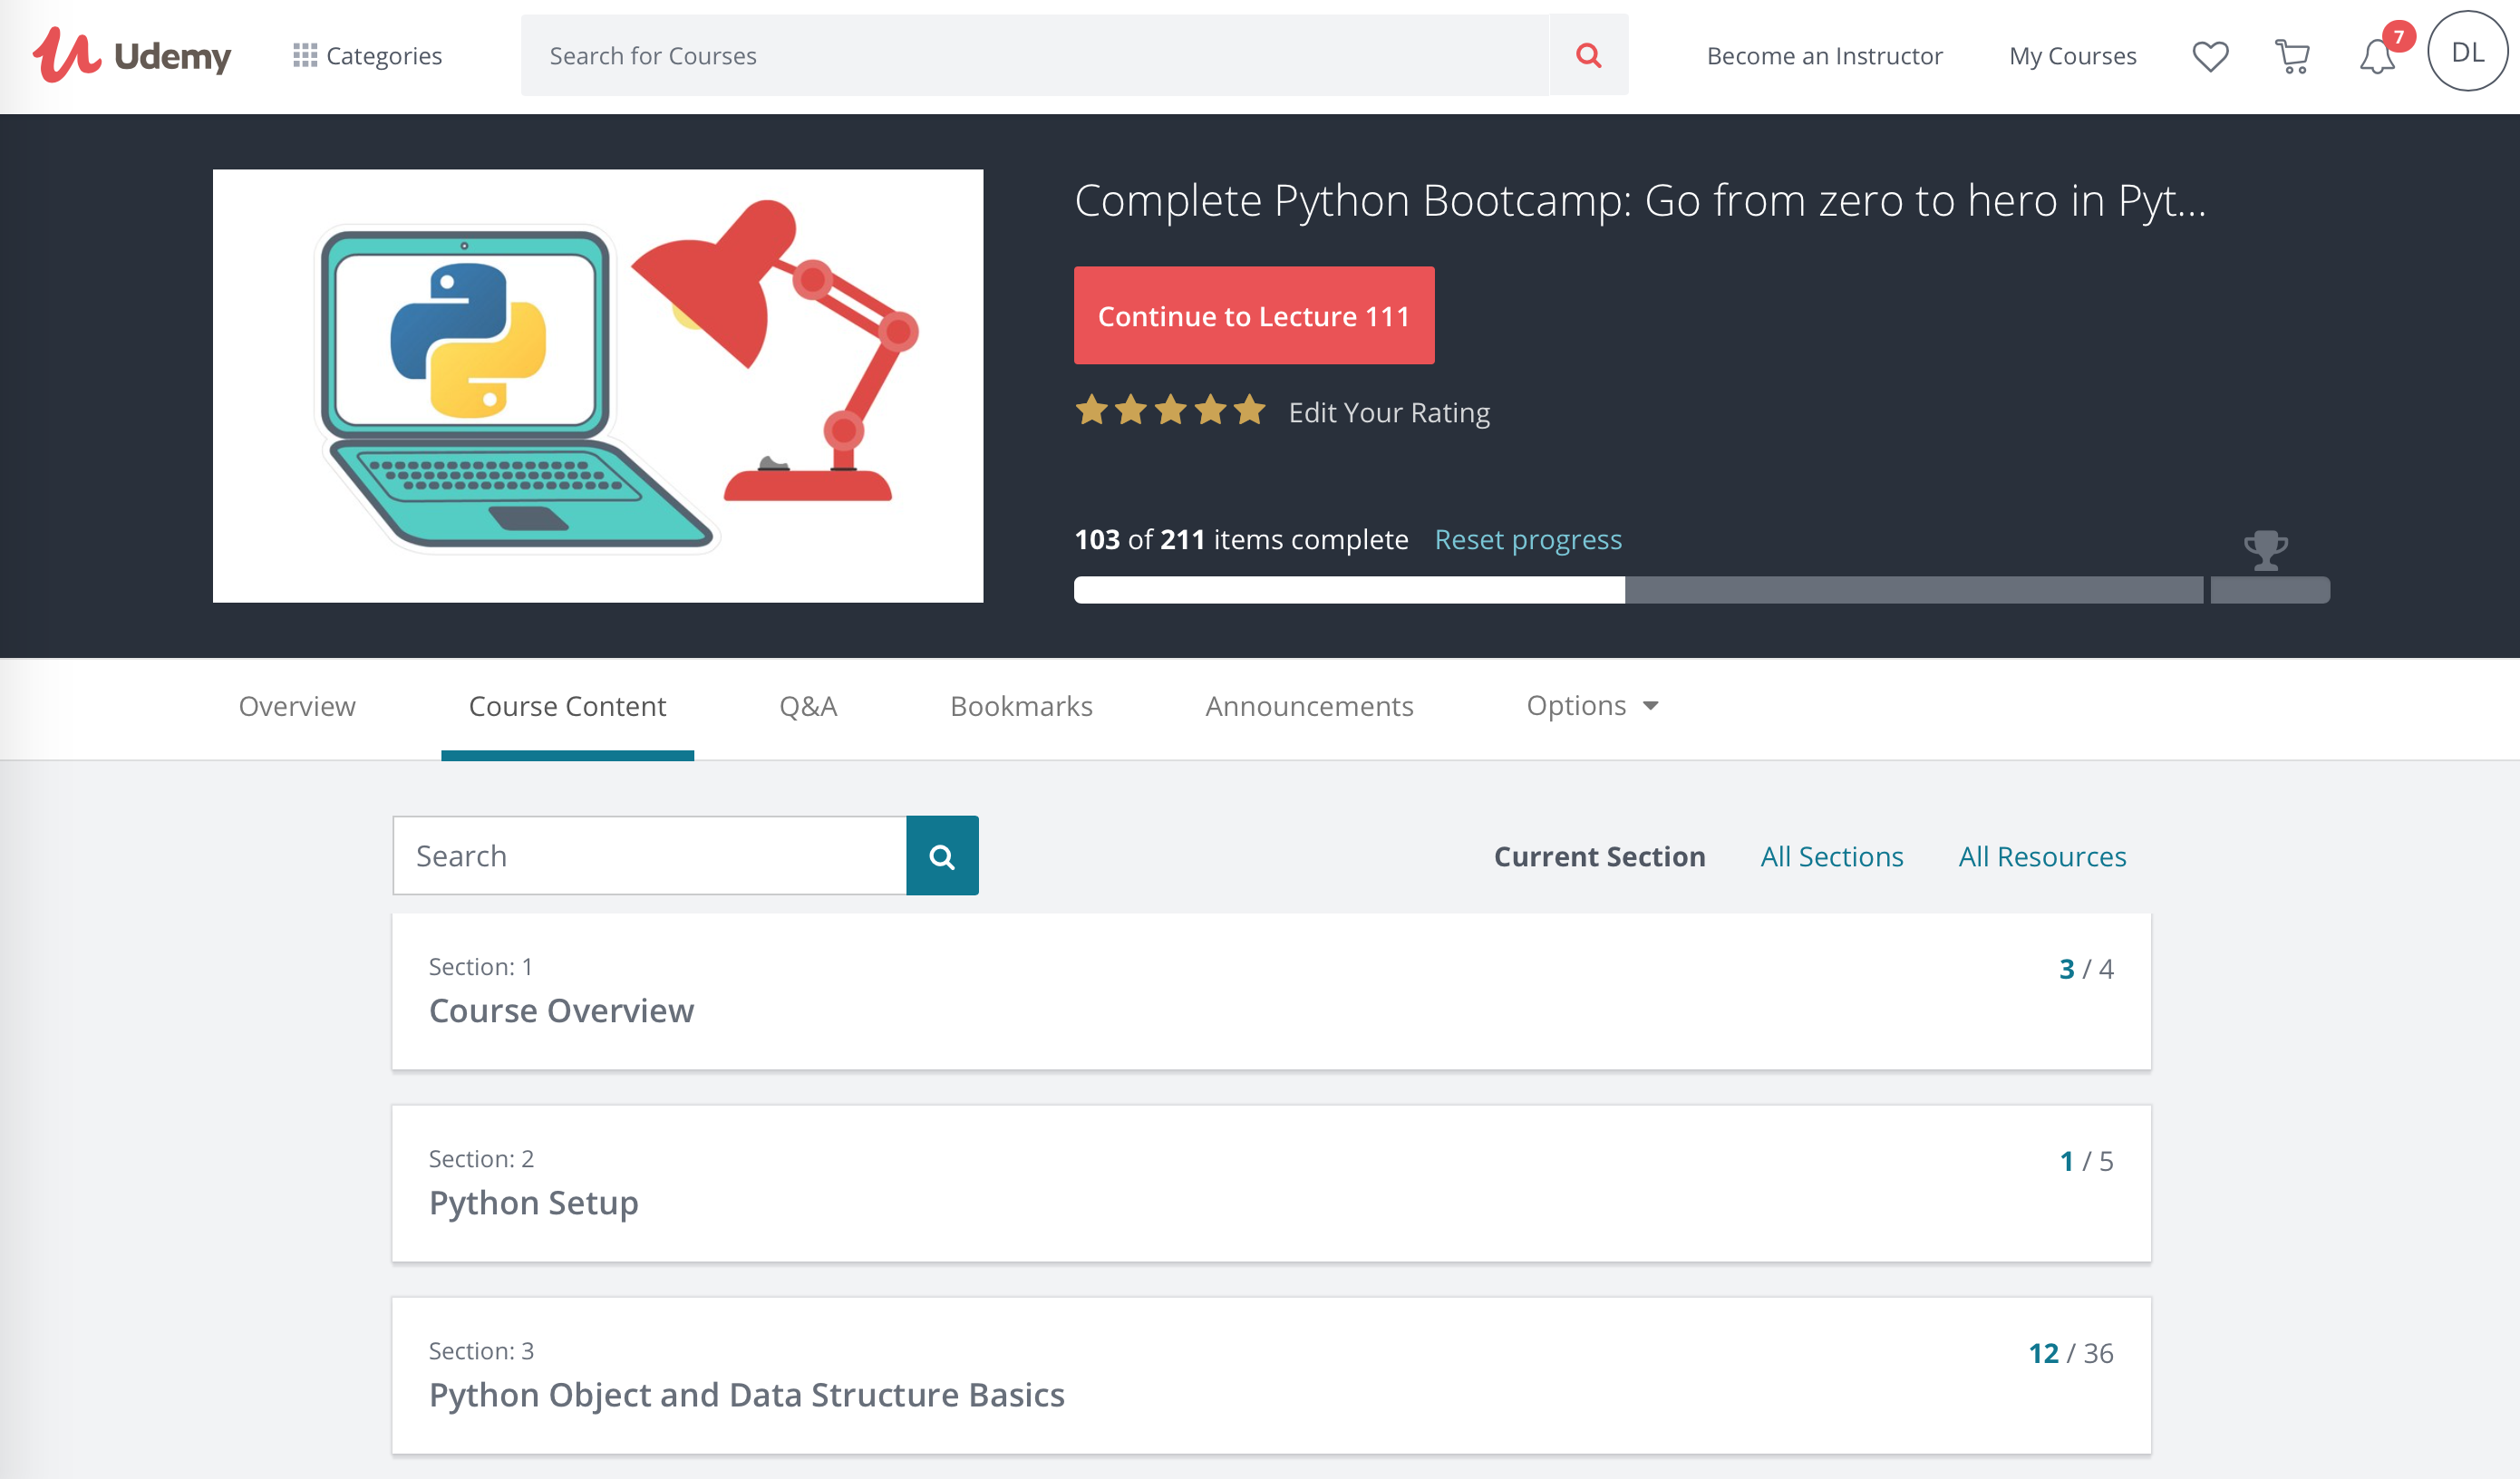Screen dimensions: 2520x1479
Task: Open the Q&A tab
Action: [x=808, y=706]
